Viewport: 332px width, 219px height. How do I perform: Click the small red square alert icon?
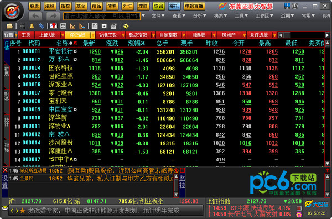pos(299,208)
